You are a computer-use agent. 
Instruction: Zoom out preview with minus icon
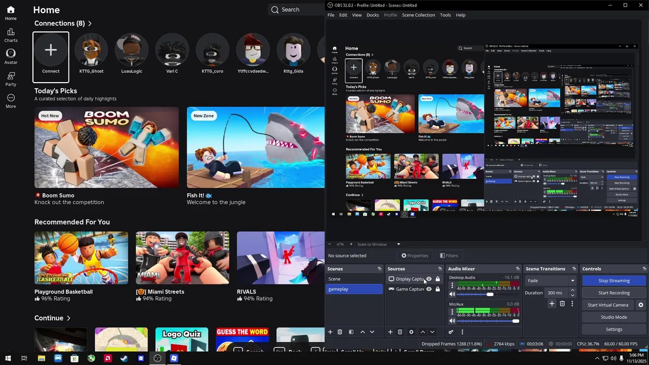coord(330,244)
